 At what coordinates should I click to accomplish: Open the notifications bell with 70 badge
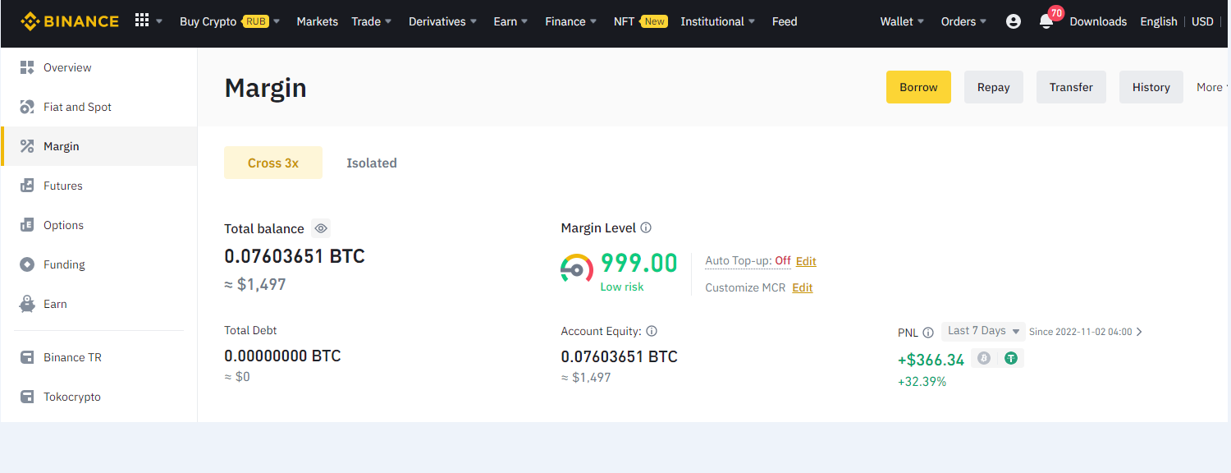1046,21
